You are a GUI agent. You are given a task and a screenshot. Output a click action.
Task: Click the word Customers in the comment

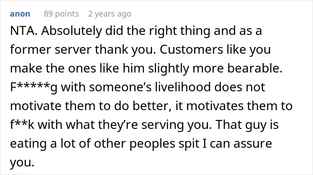pyautogui.click(x=191, y=50)
